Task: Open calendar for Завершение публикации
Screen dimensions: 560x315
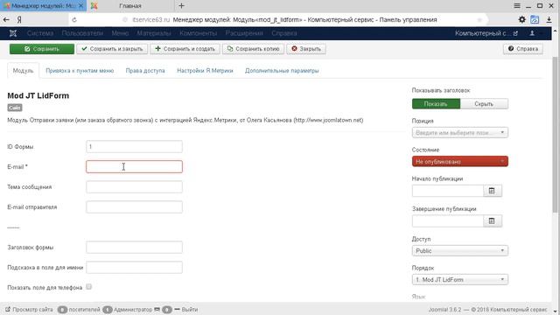Action: pos(492,221)
